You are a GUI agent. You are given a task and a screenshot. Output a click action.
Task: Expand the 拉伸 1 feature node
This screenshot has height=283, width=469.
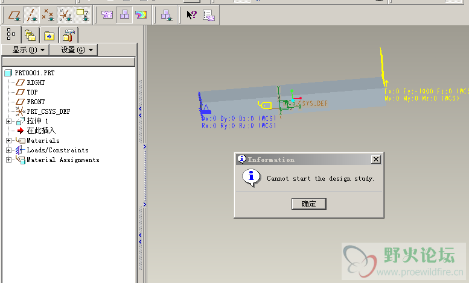coord(8,121)
